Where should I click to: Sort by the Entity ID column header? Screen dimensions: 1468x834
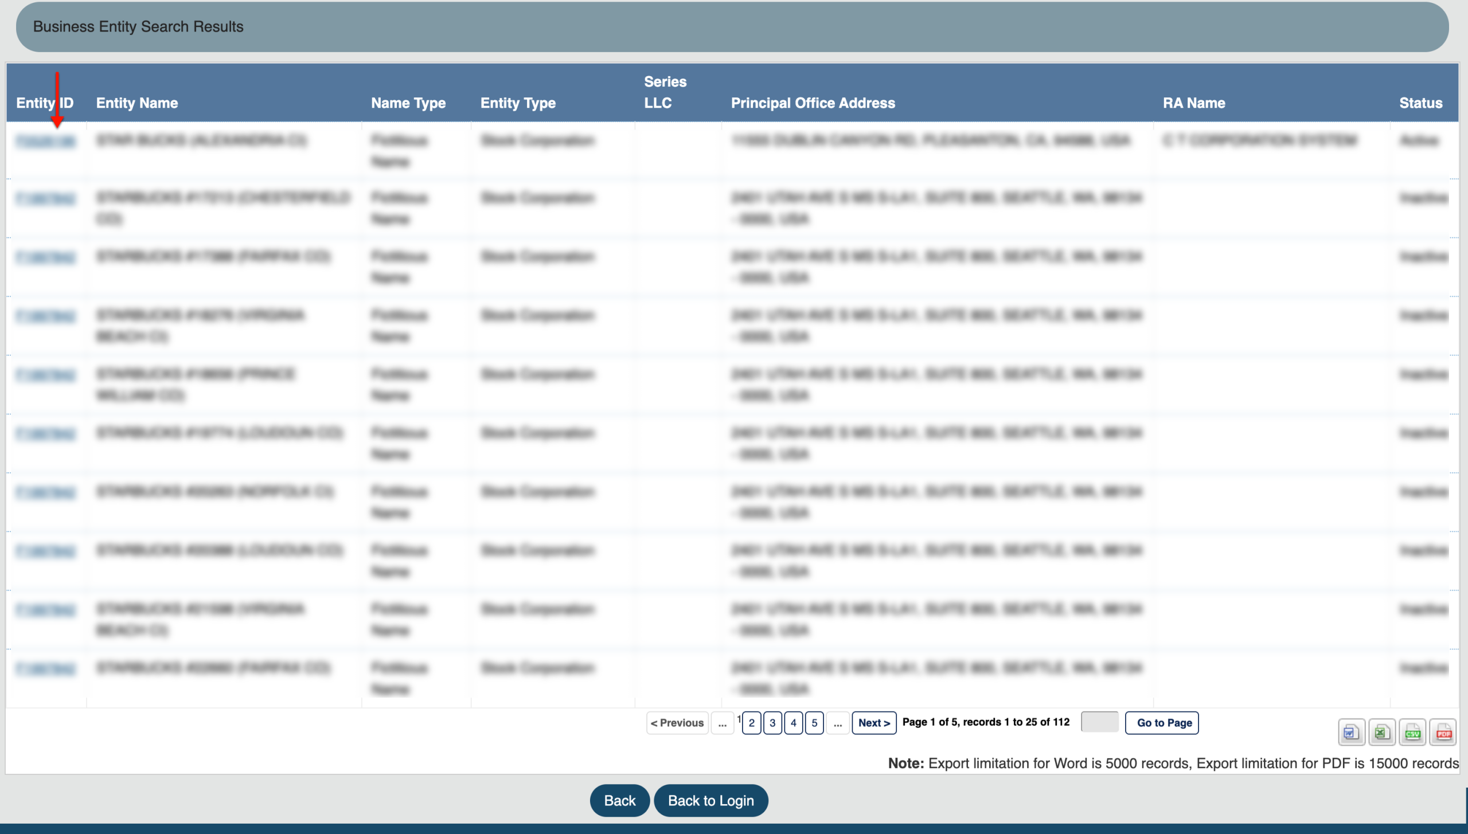tap(45, 103)
